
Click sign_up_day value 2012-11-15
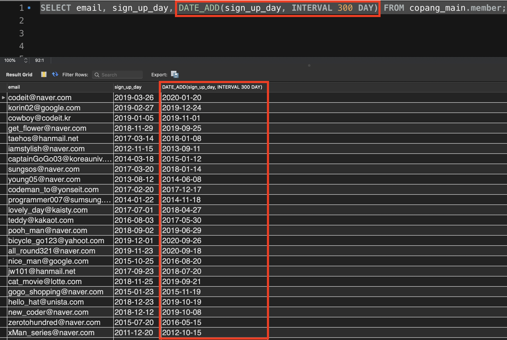(134, 149)
